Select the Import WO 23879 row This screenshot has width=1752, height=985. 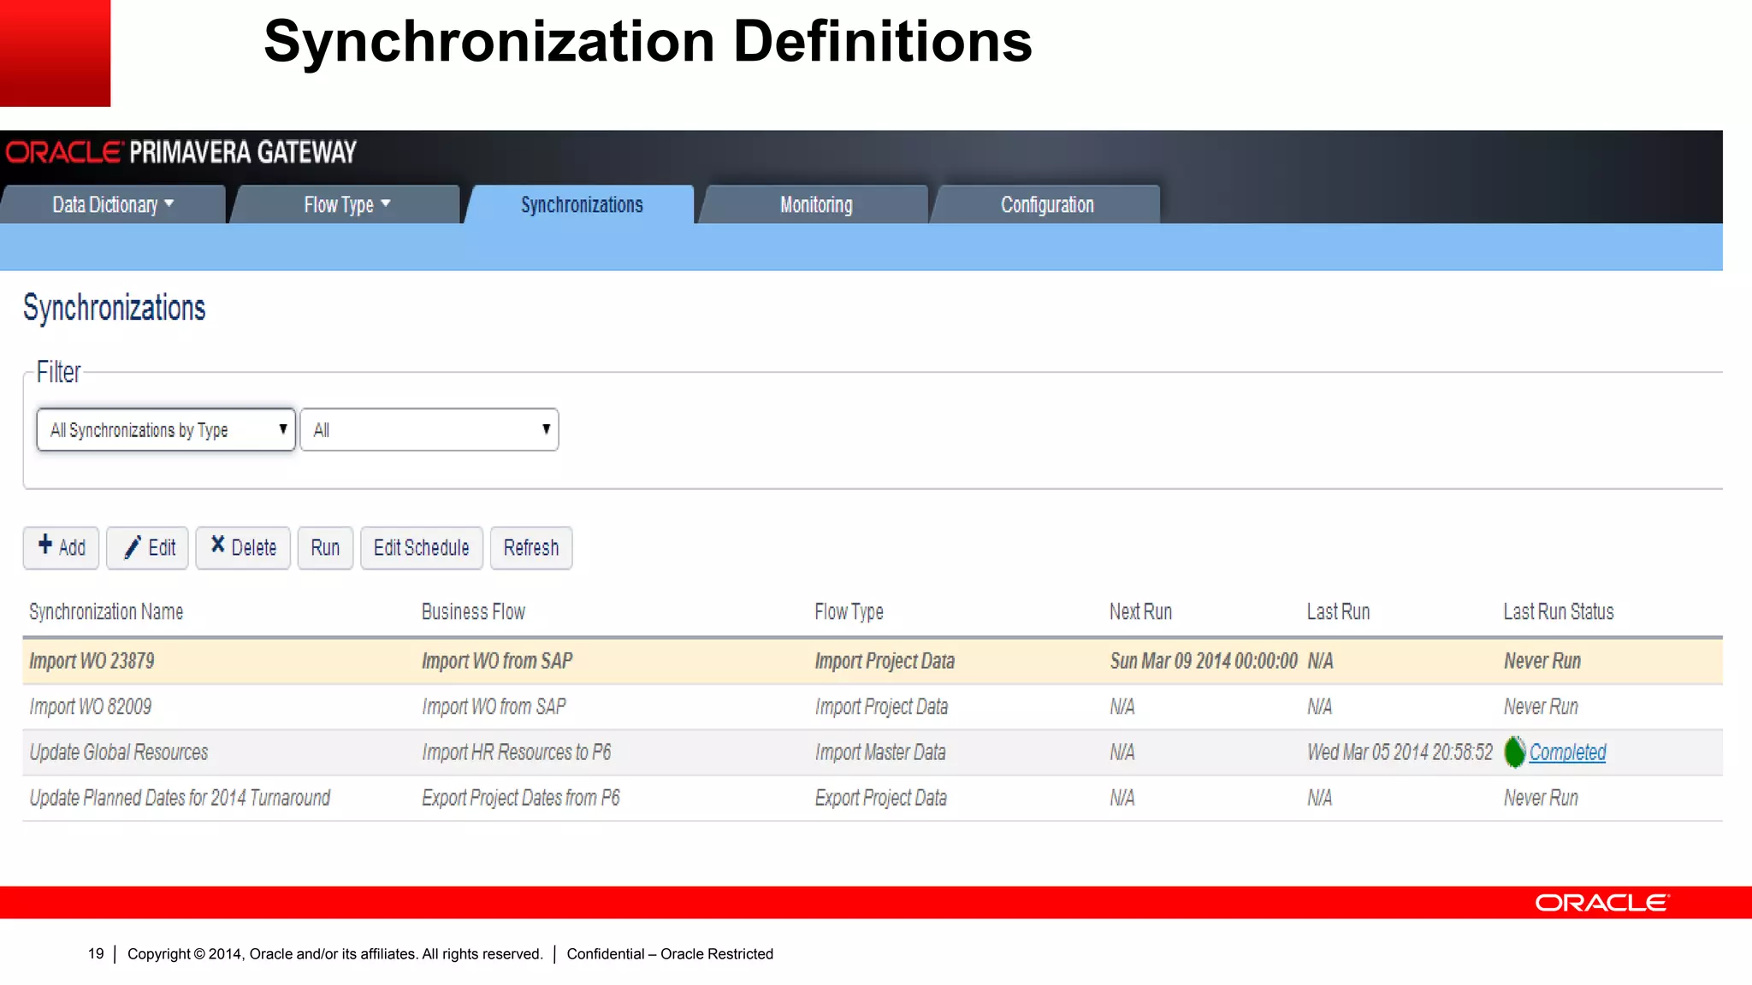tap(873, 661)
